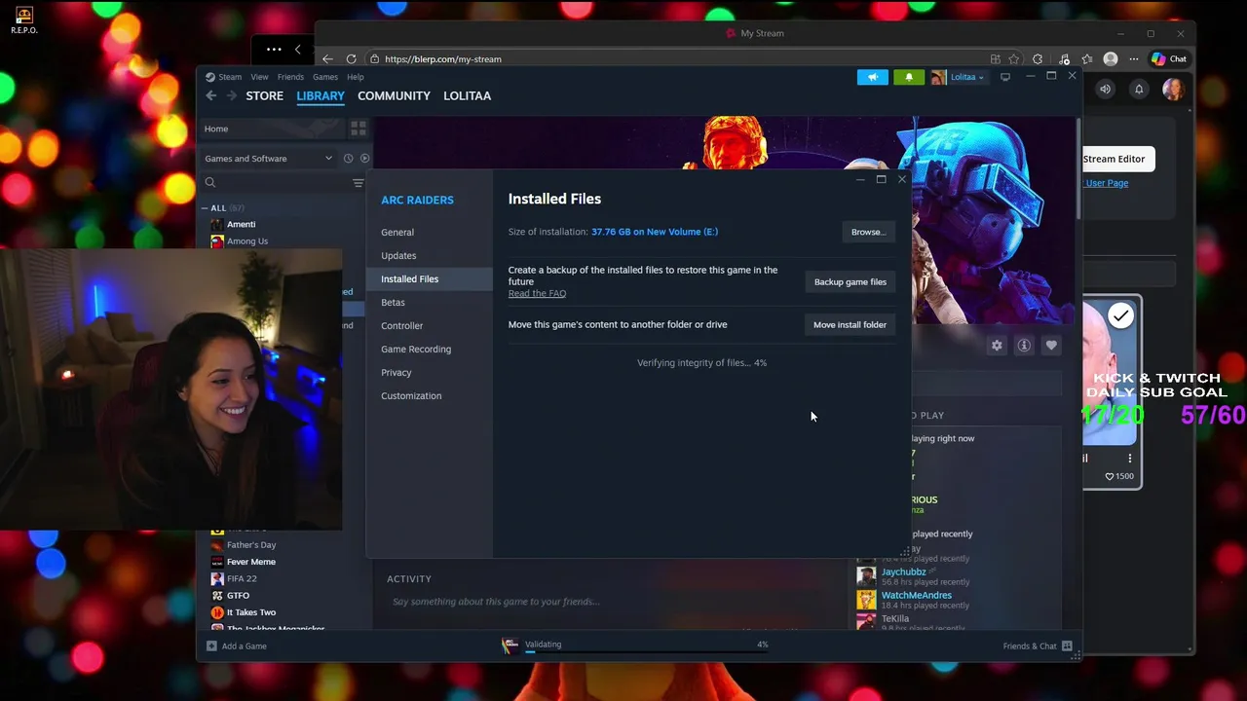Go to STORE tab
Viewport: 1247px width, 701px height.
[x=264, y=95]
